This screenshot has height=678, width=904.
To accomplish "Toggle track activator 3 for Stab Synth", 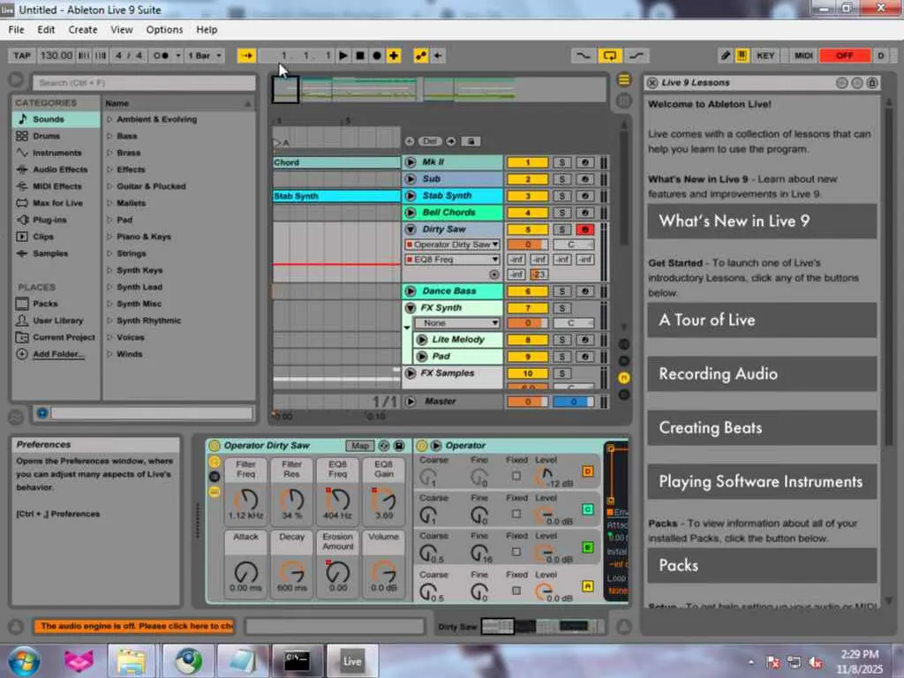I will coord(527,196).
